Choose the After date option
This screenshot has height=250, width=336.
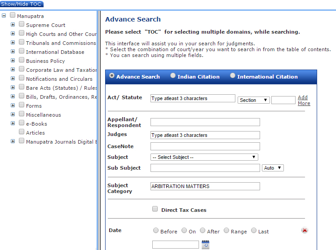tap(203, 231)
